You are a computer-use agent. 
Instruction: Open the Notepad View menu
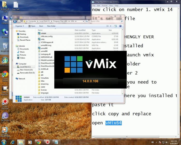[111, 5]
